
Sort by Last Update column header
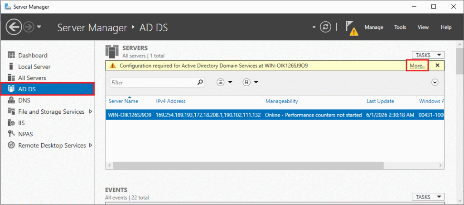point(380,101)
